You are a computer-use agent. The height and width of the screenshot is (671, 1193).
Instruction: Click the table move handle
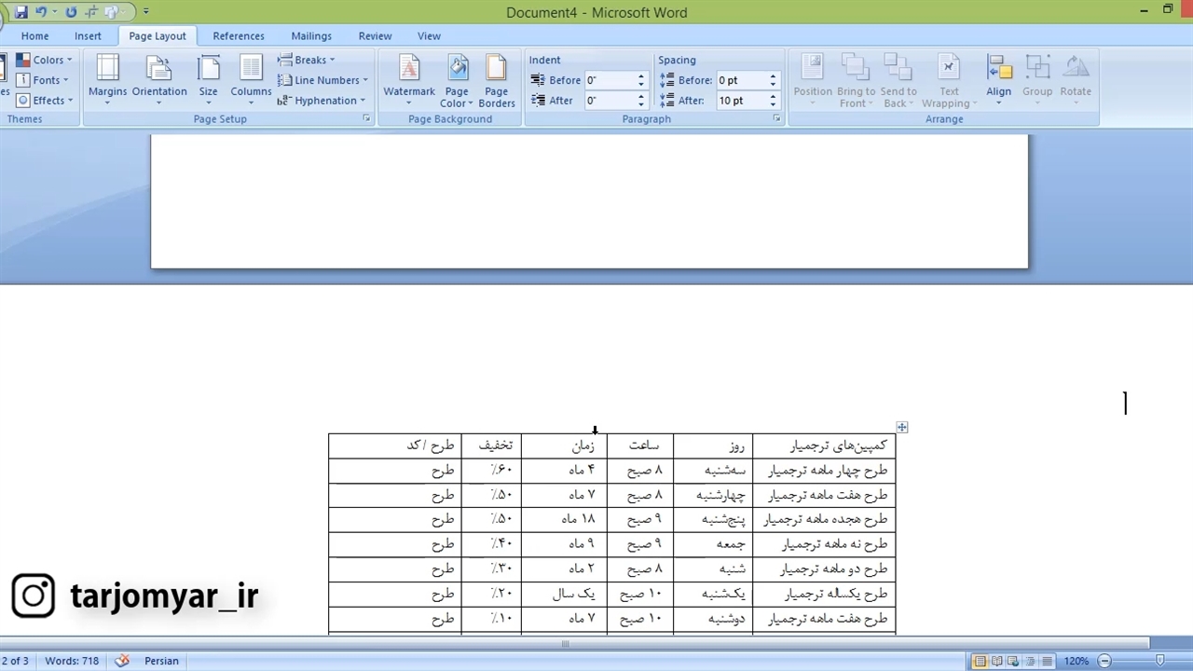tap(901, 428)
